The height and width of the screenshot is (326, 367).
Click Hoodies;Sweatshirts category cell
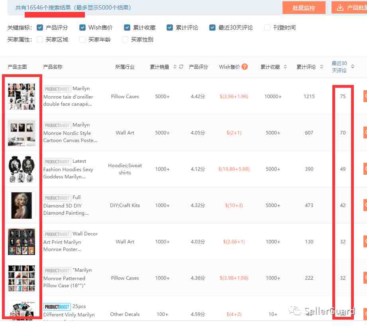(x=125, y=169)
